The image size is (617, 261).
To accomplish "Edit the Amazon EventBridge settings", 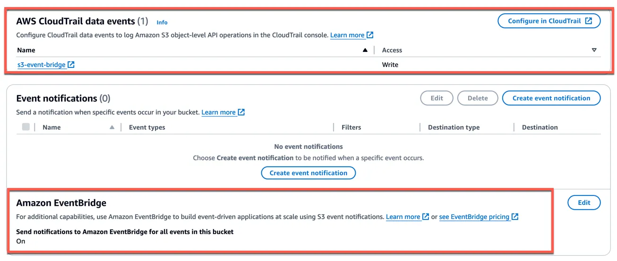I will pyautogui.click(x=584, y=203).
